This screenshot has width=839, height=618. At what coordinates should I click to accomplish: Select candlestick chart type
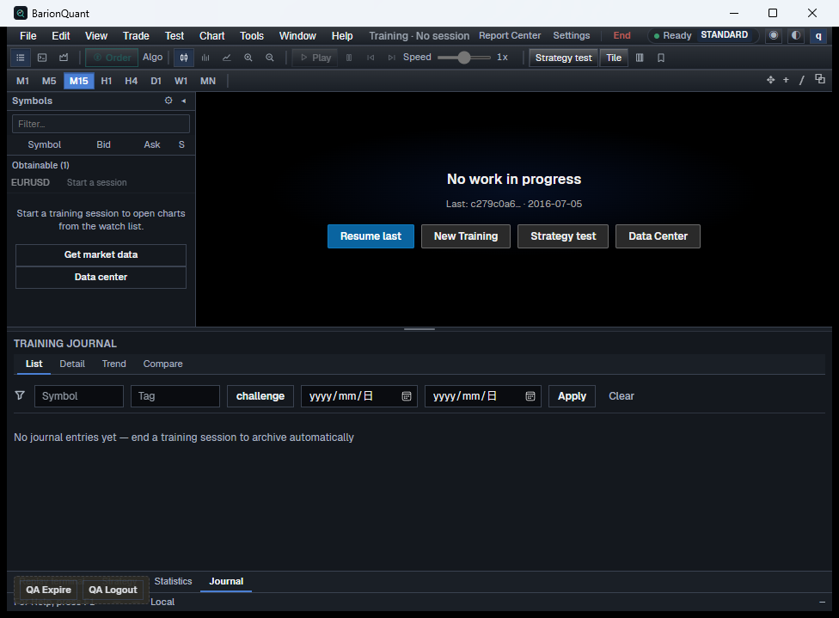pyautogui.click(x=184, y=58)
